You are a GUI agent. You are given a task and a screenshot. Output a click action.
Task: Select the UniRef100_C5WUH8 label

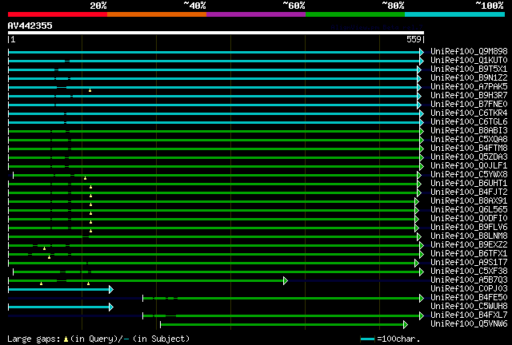pyautogui.click(x=469, y=307)
